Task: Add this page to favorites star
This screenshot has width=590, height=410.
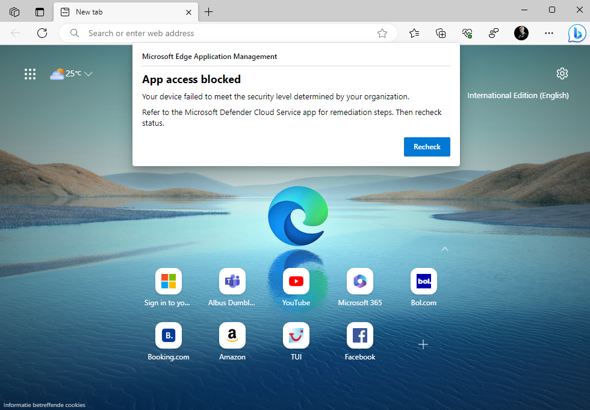Action: (x=382, y=34)
